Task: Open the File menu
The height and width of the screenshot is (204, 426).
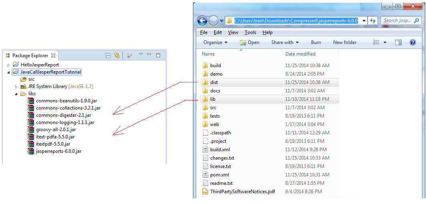Action: click(x=204, y=32)
